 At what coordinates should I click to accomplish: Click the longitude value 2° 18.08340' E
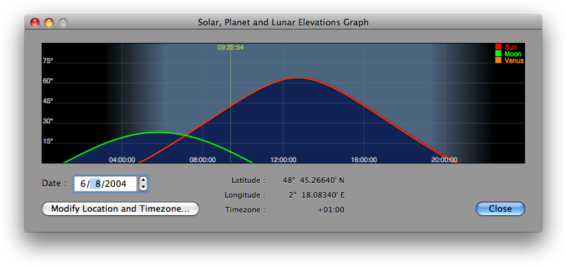316,196
